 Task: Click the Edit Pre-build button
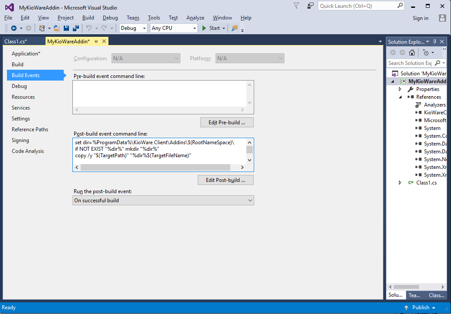pyautogui.click(x=227, y=123)
